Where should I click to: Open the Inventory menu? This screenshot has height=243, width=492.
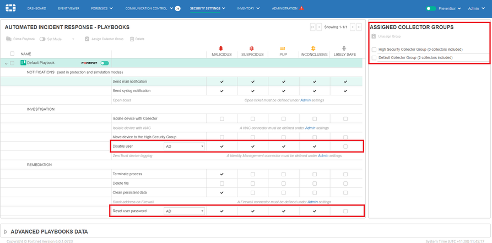coord(248,8)
